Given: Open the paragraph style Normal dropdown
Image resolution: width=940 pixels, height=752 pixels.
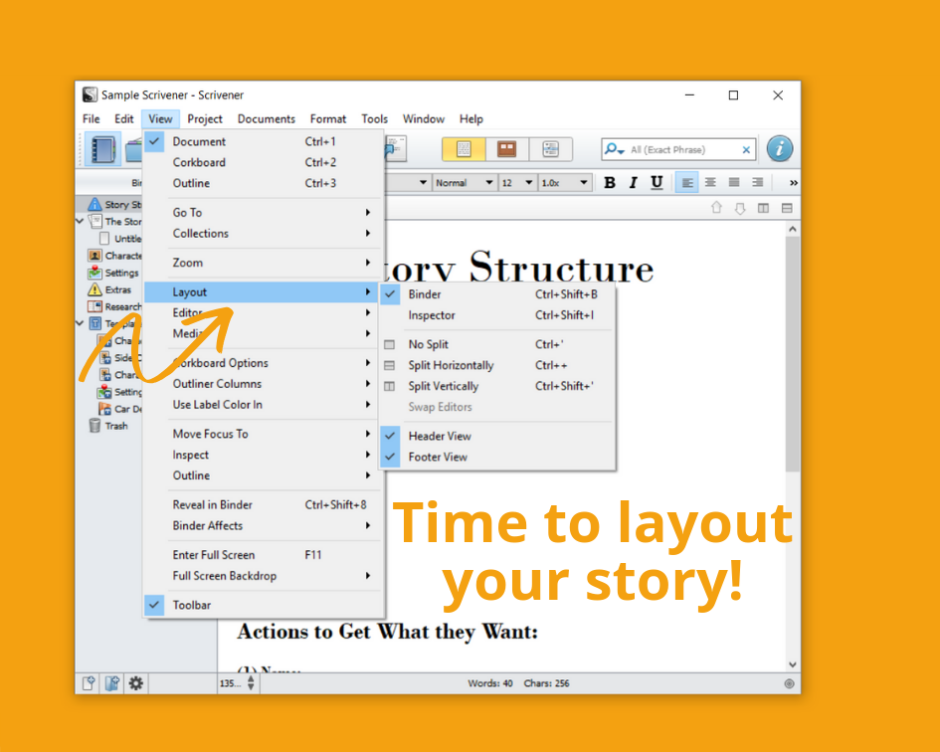Looking at the screenshot, I should 465,182.
